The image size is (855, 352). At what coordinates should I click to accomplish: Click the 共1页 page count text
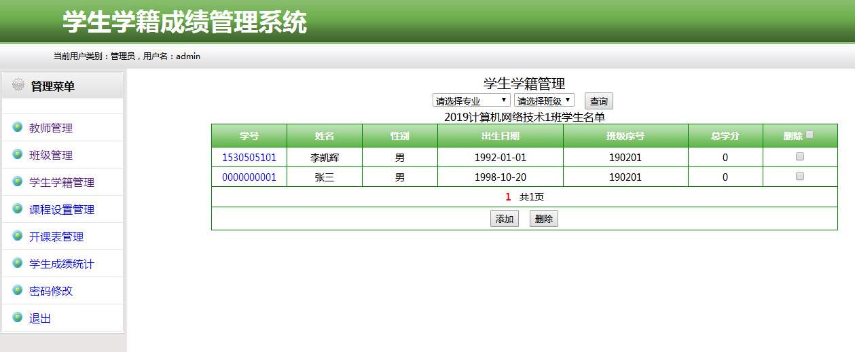[x=532, y=197]
